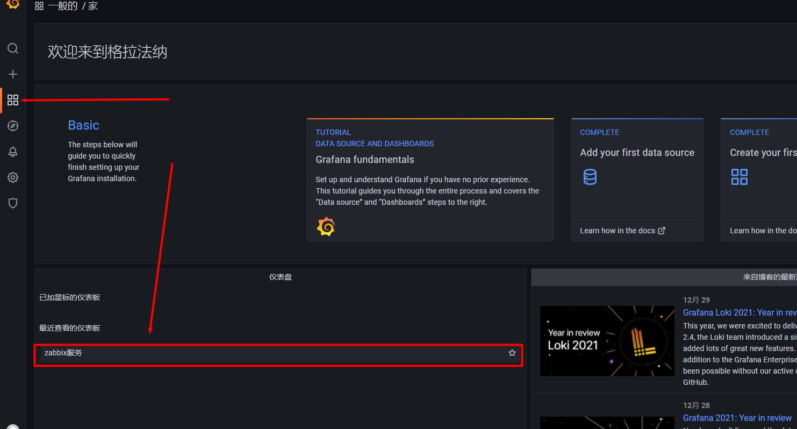Click the database icon on data source card
The image size is (797, 429).
590,177
